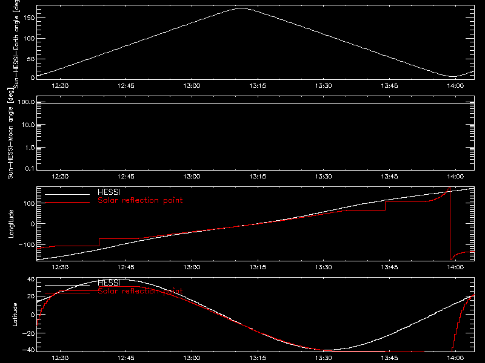Click 12:30 under the Moon angle plot
485x363 pixels.
click(x=60, y=177)
